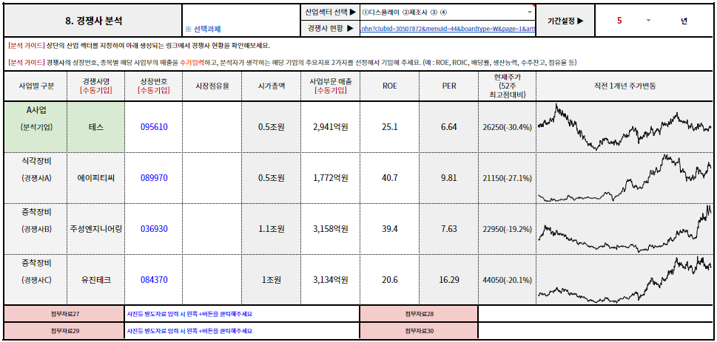Select the 사업부문 매출 column header
717x342 pixels.
[x=330, y=86]
